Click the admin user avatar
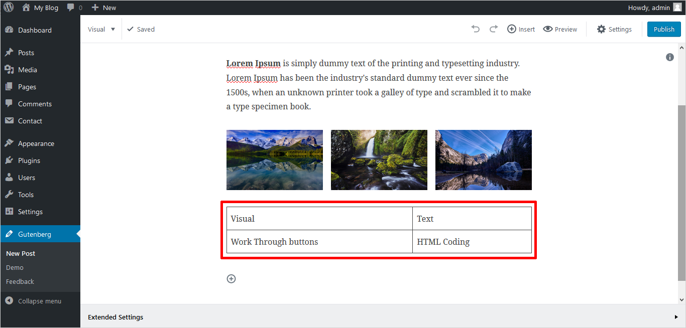 tap(677, 8)
